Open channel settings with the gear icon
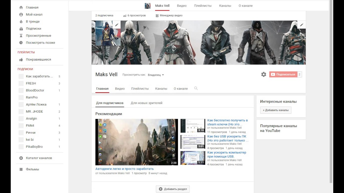The width and height of the screenshot is (344, 193). pos(264,75)
